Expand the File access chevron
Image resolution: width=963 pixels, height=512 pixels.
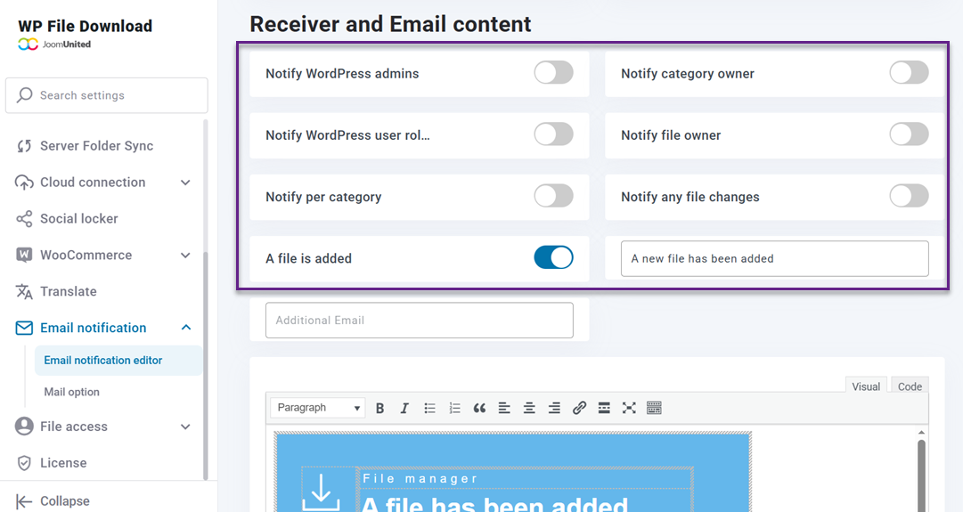click(185, 427)
